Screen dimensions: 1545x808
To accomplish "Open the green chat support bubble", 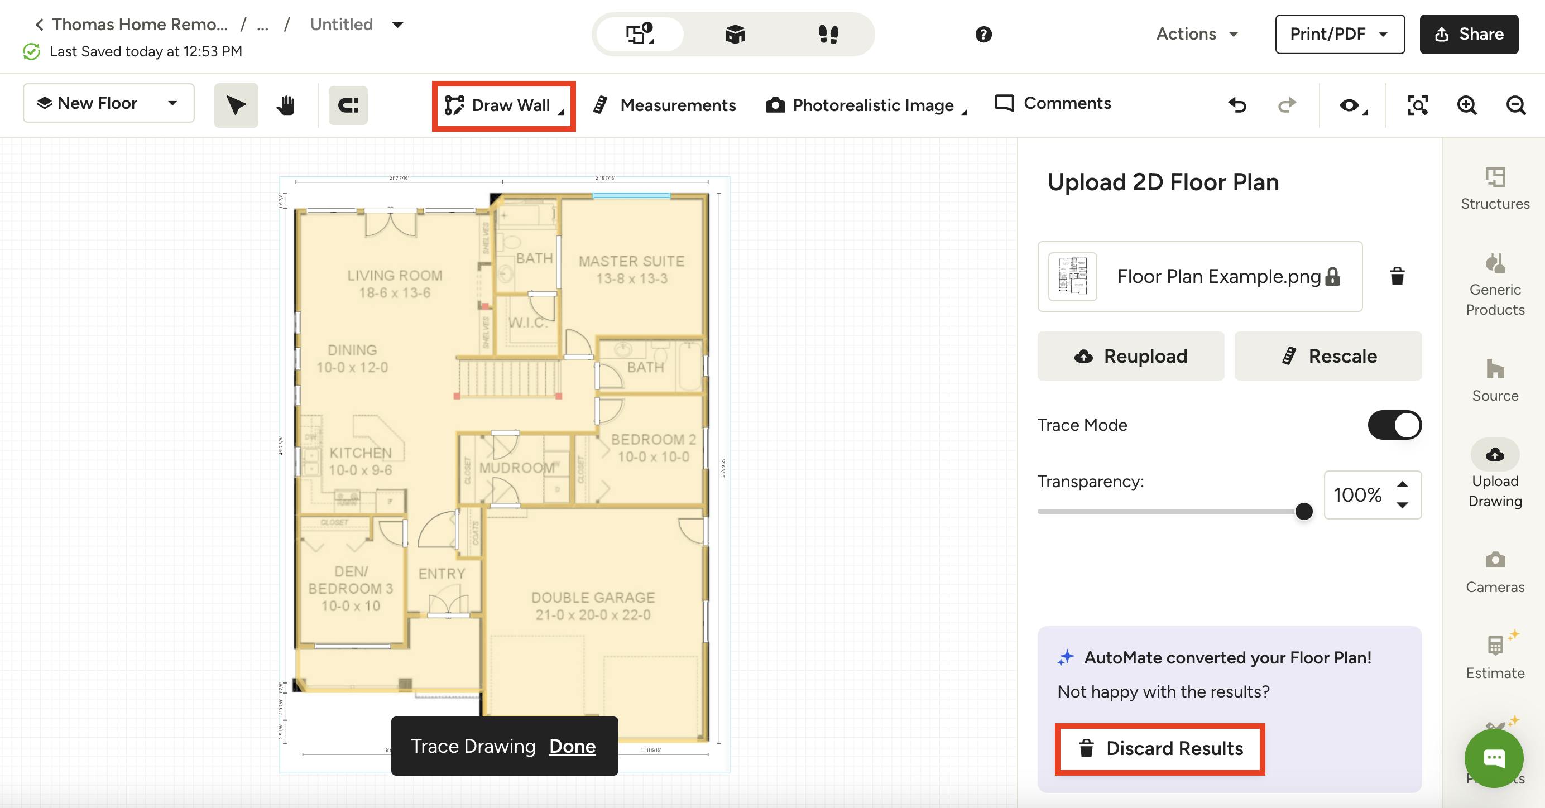I will coord(1494,758).
